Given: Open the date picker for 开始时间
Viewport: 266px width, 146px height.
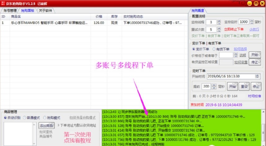Looking at the screenshot, I should pos(257,76).
